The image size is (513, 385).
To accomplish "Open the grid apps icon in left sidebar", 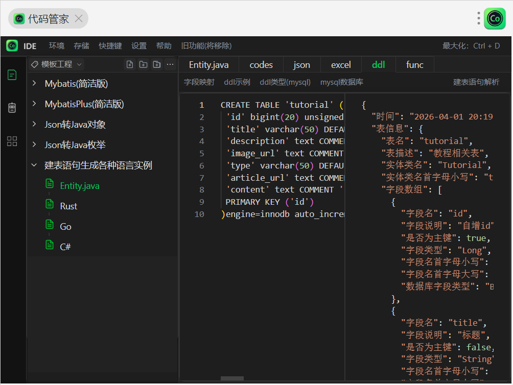I will point(12,141).
